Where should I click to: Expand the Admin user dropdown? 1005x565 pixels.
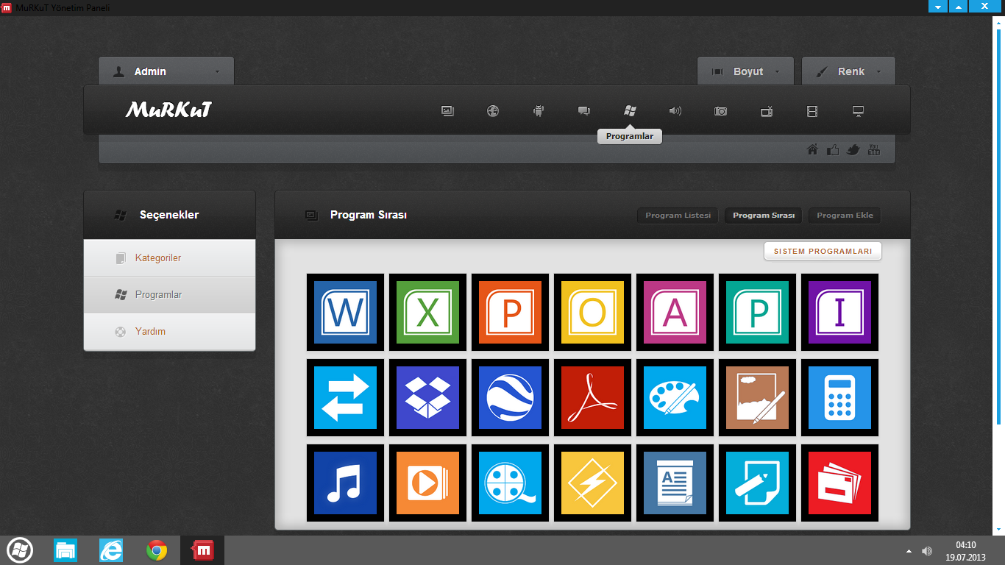coord(166,71)
